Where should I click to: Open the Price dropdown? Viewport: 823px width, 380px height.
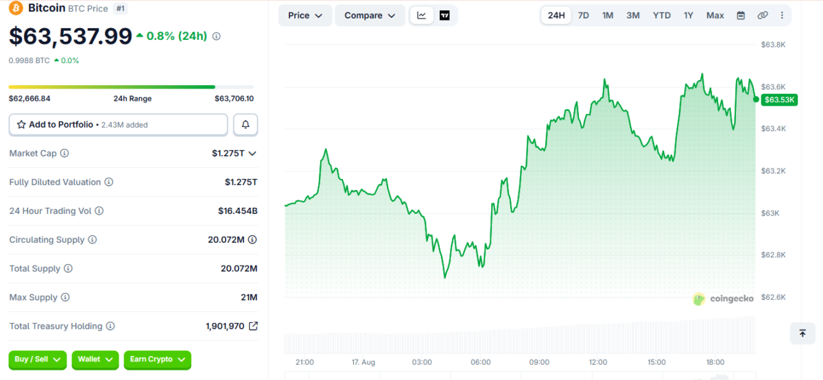pos(305,15)
